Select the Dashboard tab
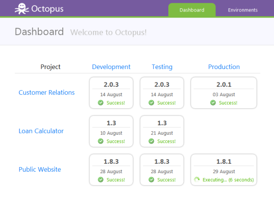This screenshot has height=197, width=274. pos(192,10)
